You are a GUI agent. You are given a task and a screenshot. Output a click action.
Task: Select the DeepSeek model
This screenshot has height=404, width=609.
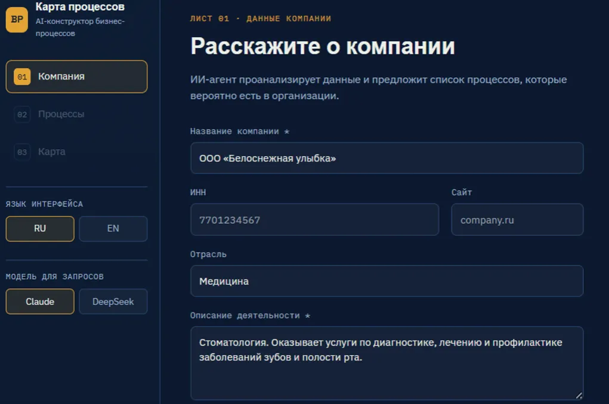click(113, 301)
